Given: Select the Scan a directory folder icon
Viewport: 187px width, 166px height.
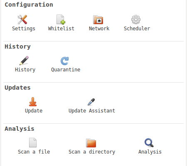Looking at the screenshot, I should coord(91,143).
